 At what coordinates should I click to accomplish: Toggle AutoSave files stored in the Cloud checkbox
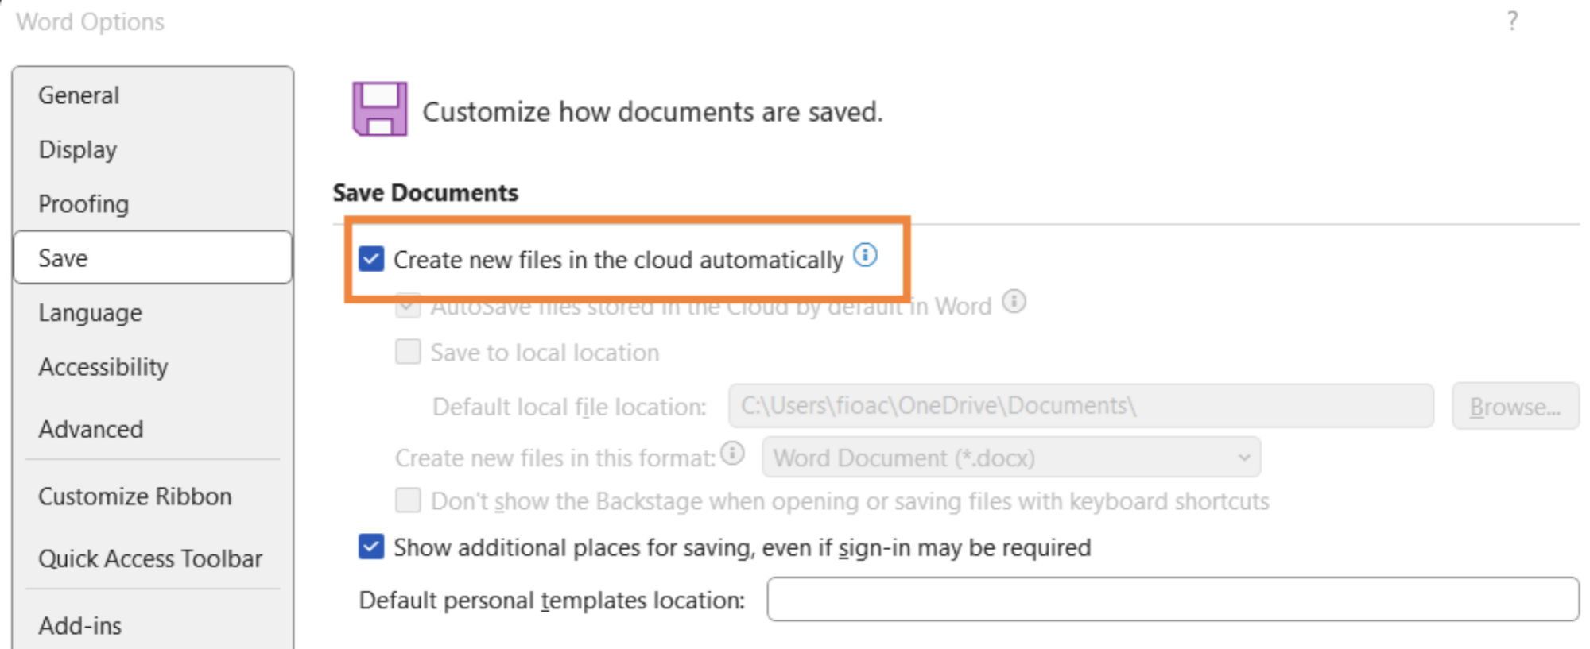click(409, 306)
